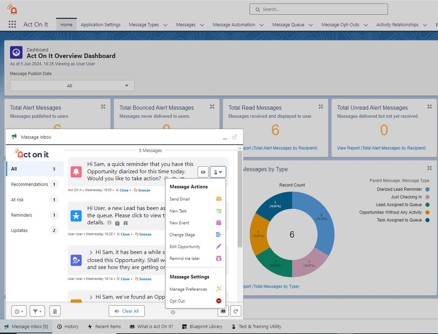Click the bookmark icon on the Lead message
Viewport: 438px width, 334px height.
[125, 223]
